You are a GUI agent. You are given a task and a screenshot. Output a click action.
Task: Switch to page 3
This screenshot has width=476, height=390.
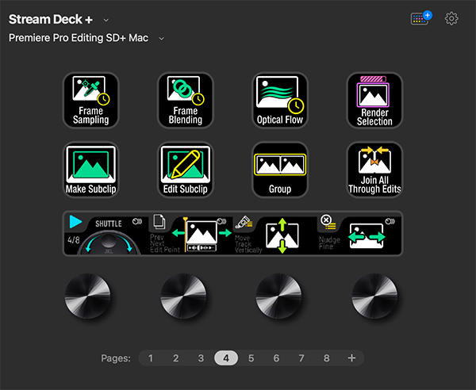[x=201, y=358]
